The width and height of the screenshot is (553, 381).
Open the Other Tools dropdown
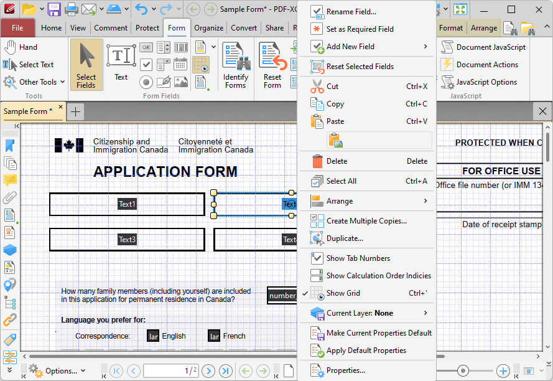coord(34,82)
